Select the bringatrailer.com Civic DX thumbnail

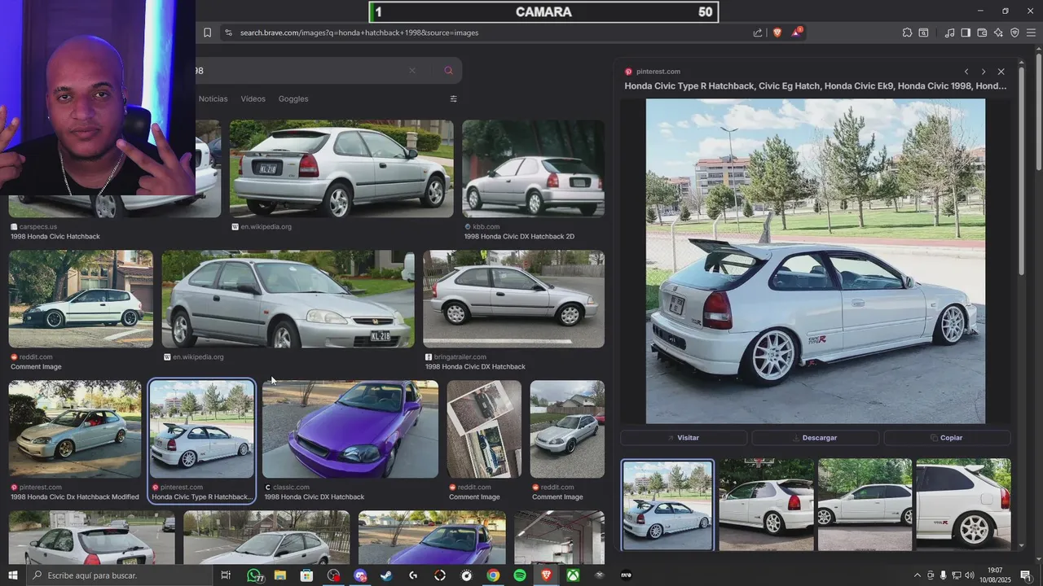(x=514, y=299)
